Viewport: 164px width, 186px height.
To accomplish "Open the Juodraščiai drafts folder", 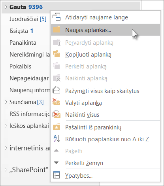I will 28,19.
